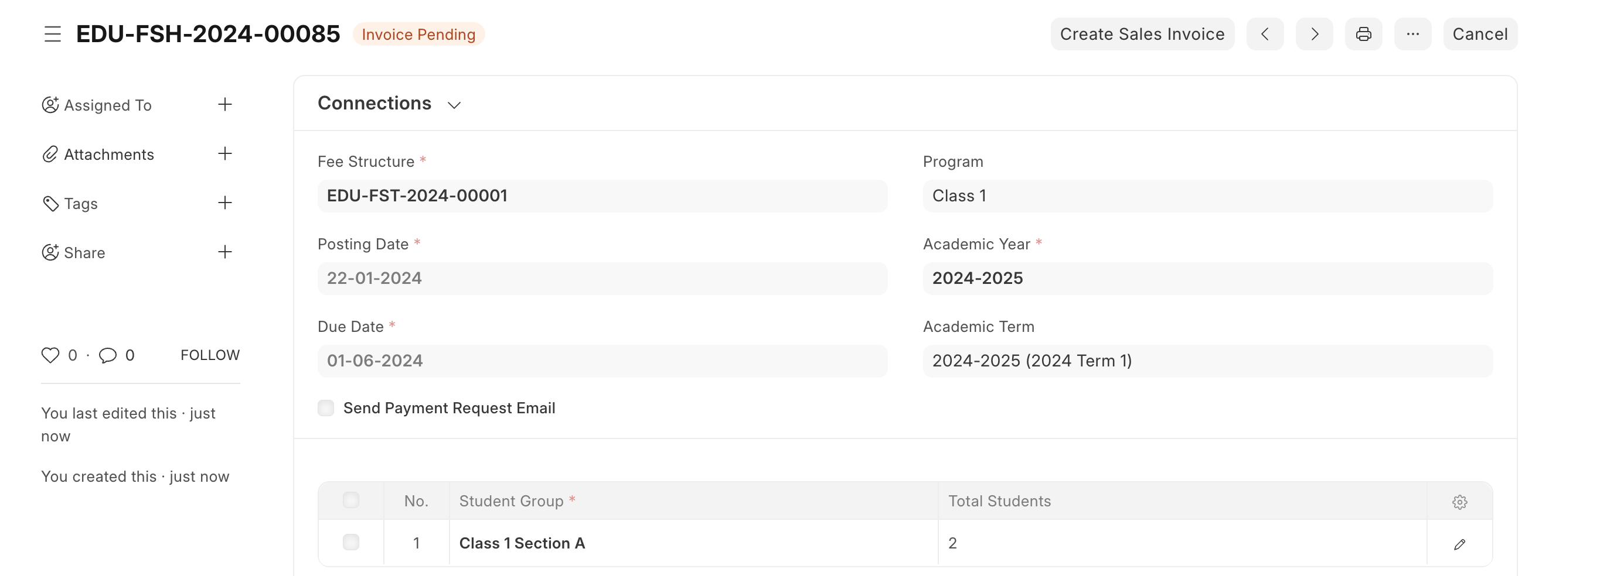Open table column settings gear

click(1459, 502)
